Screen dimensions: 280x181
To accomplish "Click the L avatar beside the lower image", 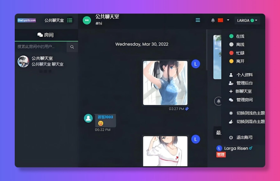I will point(195,139).
